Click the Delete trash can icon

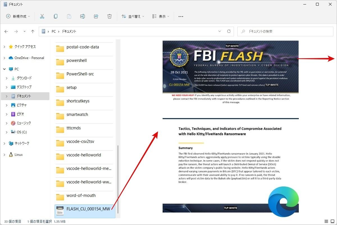tap(110, 16)
